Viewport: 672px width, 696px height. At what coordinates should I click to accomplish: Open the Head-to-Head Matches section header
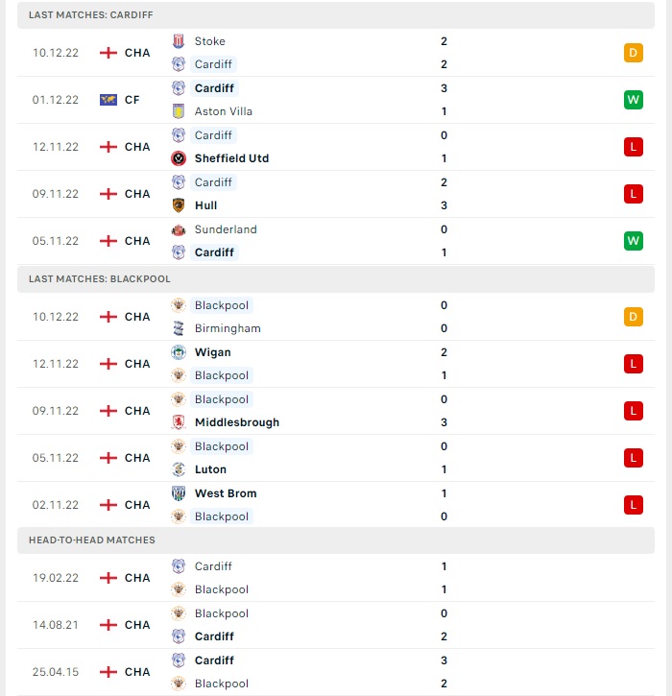tap(336, 540)
